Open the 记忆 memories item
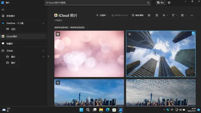Screen dimensions: 201x113 tap(23, 29)
